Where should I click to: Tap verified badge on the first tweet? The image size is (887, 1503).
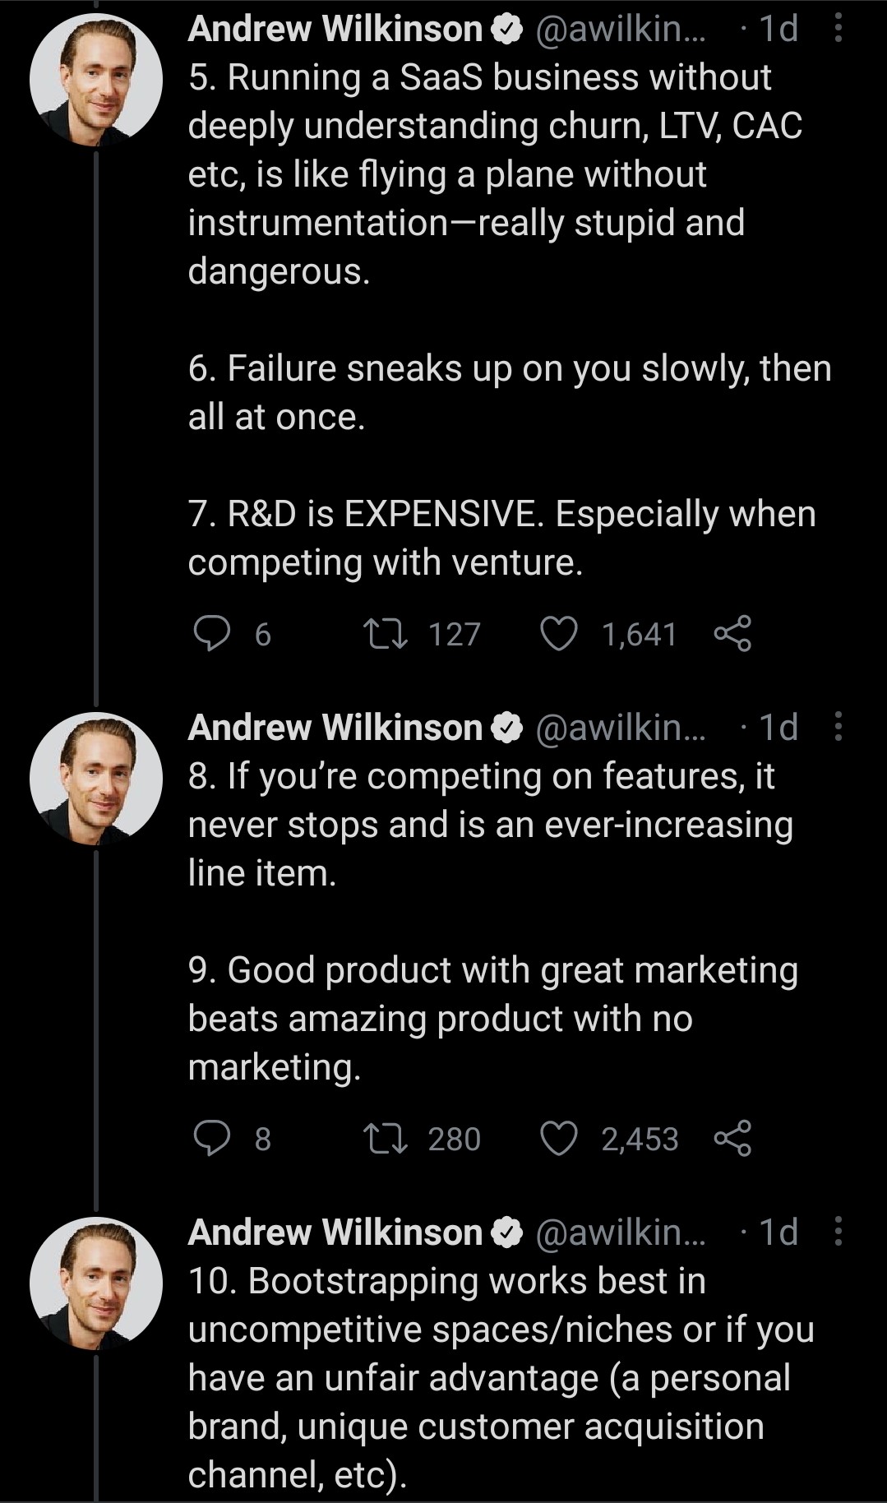click(507, 29)
